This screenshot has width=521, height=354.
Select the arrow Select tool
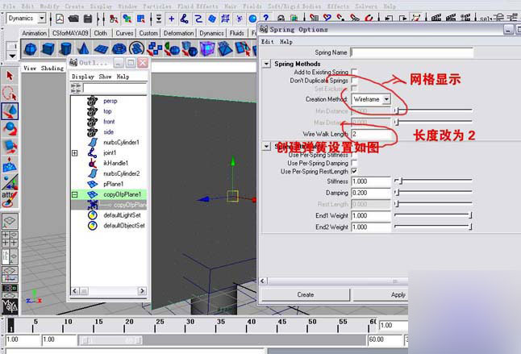click(x=10, y=76)
